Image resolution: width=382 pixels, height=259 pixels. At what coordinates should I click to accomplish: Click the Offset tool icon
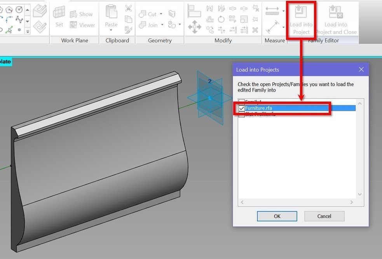(x=210, y=19)
